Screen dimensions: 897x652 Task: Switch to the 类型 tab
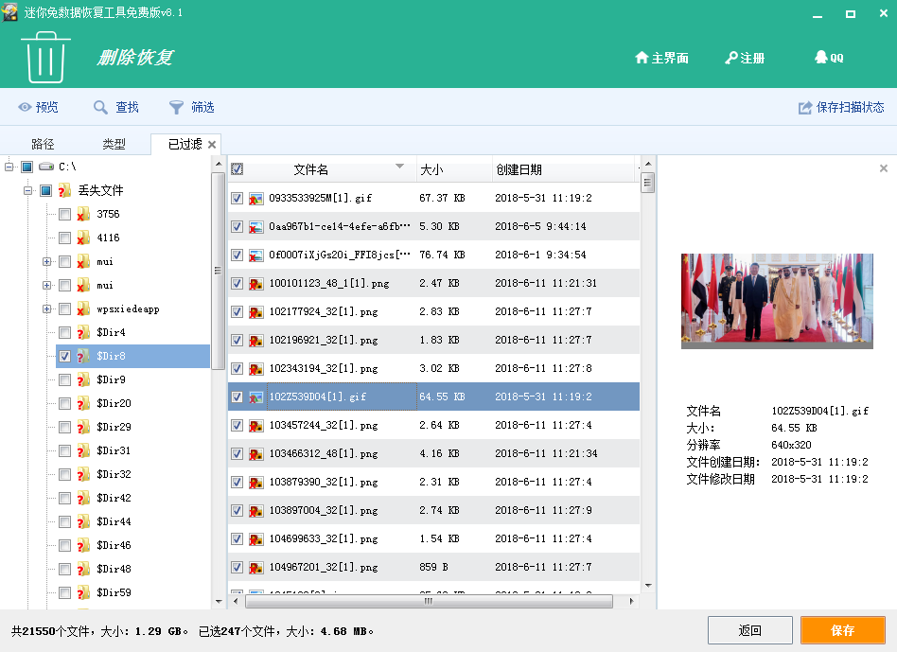pos(114,144)
